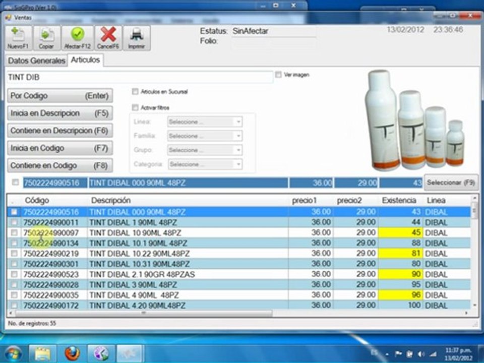Check row TINT DIBAL 2.1 90GR 48PZAS
This screenshot has width=484, height=363.
point(14,274)
